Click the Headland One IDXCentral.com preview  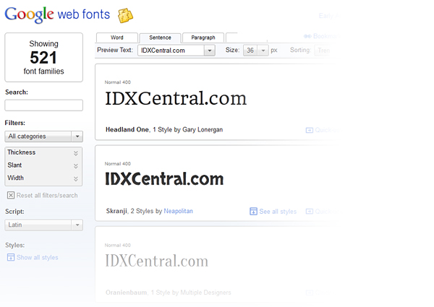coord(176,98)
